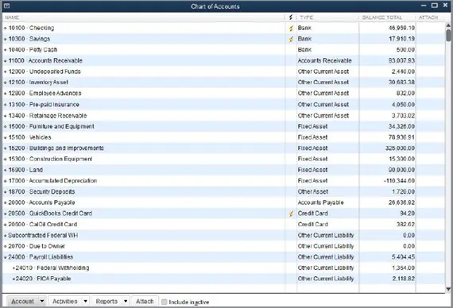Maximize the Chart of Accounts window
Viewport: 453px width, 308px height.
434,6
